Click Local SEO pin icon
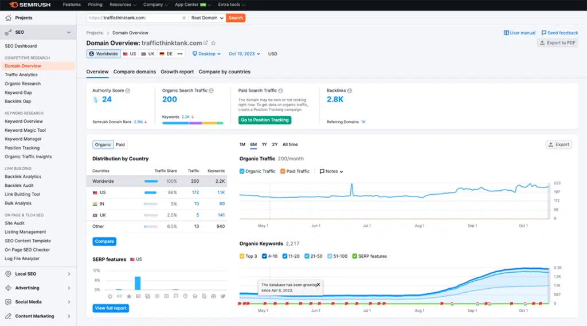The height and width of the screenshot is (326, 587). (x=8, y=274)
